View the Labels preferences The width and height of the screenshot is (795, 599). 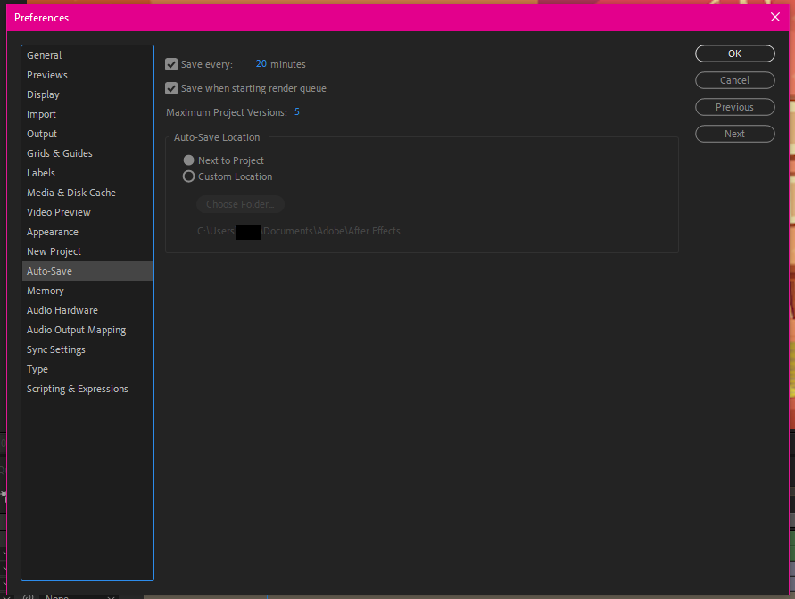click(x=40, y=172)
